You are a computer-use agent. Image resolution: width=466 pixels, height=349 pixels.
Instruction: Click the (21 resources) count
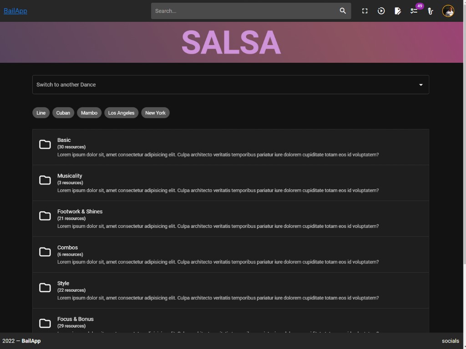coord(71,219)
